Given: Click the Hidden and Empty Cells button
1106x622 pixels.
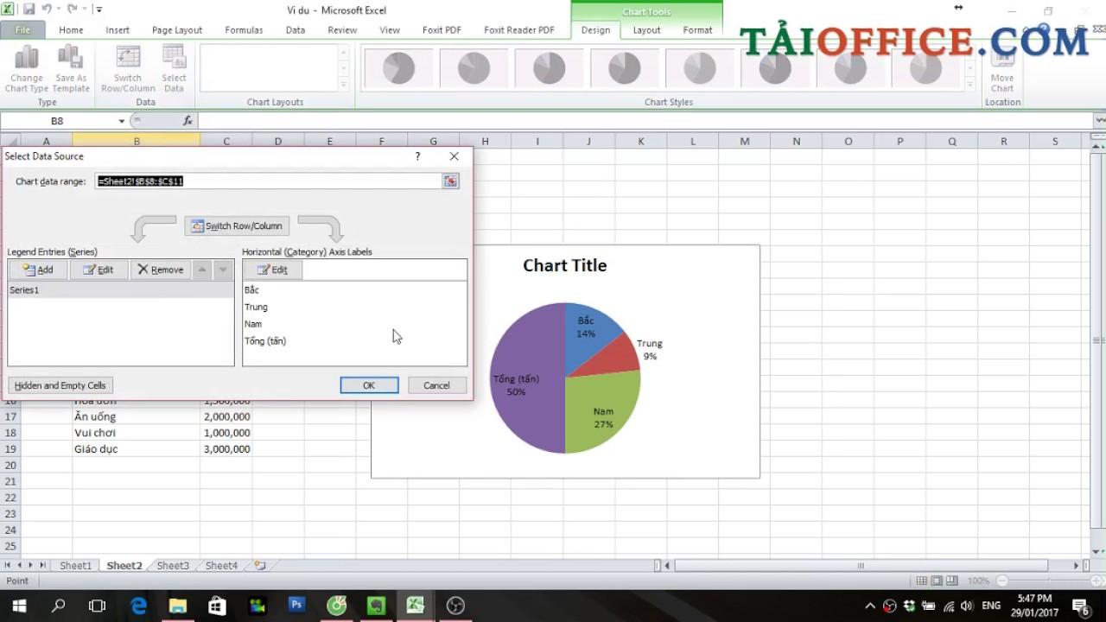Looking at the screenshot, I should coord(60,385).
